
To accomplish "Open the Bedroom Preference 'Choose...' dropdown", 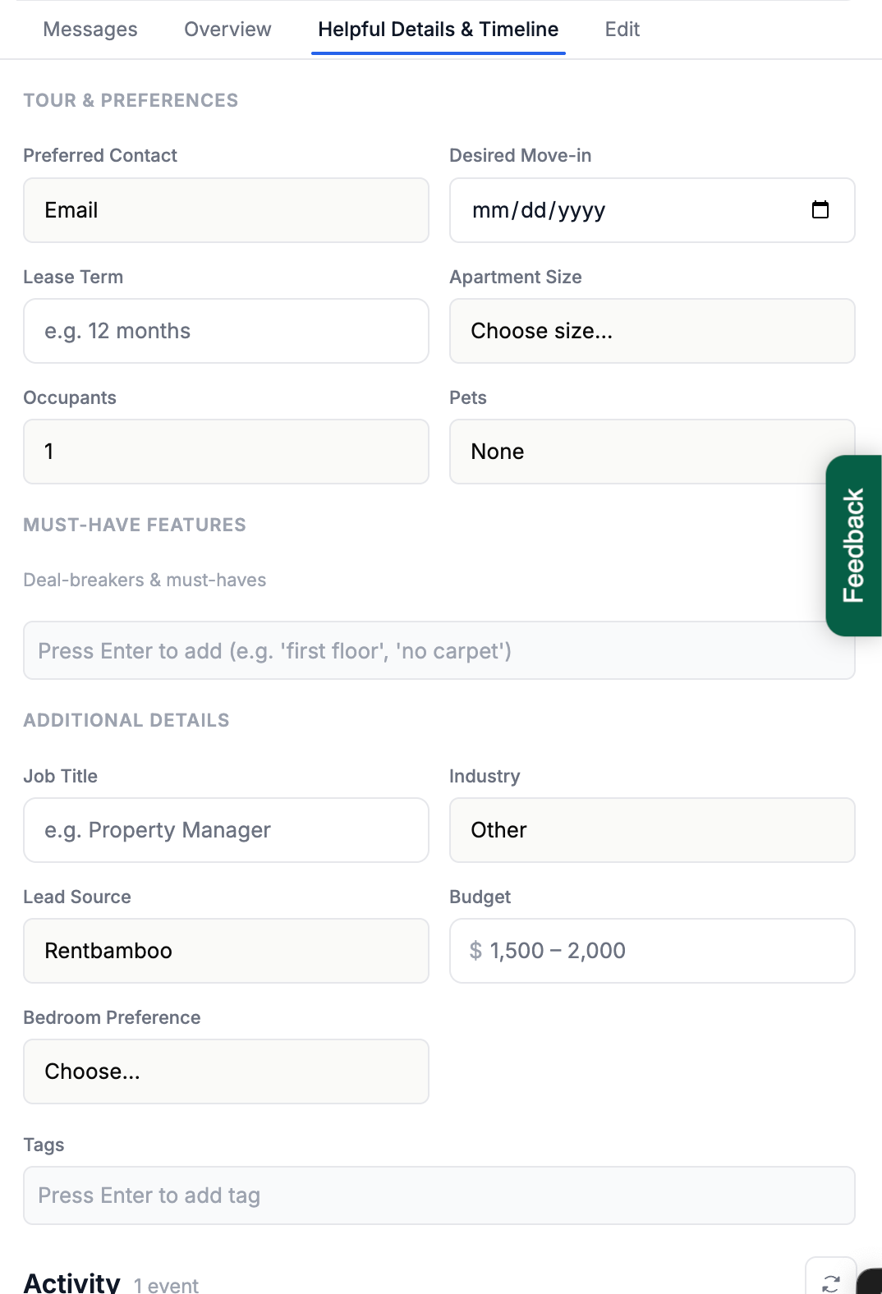I will 226,1071.
